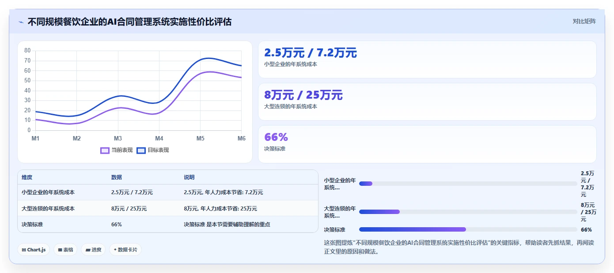This screenshot has width=614, height=273.
Task: Click the 大型连锁 progress bar
Action: coord(468,212)
